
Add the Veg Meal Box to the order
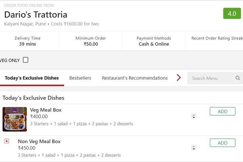tap(222, 111)
